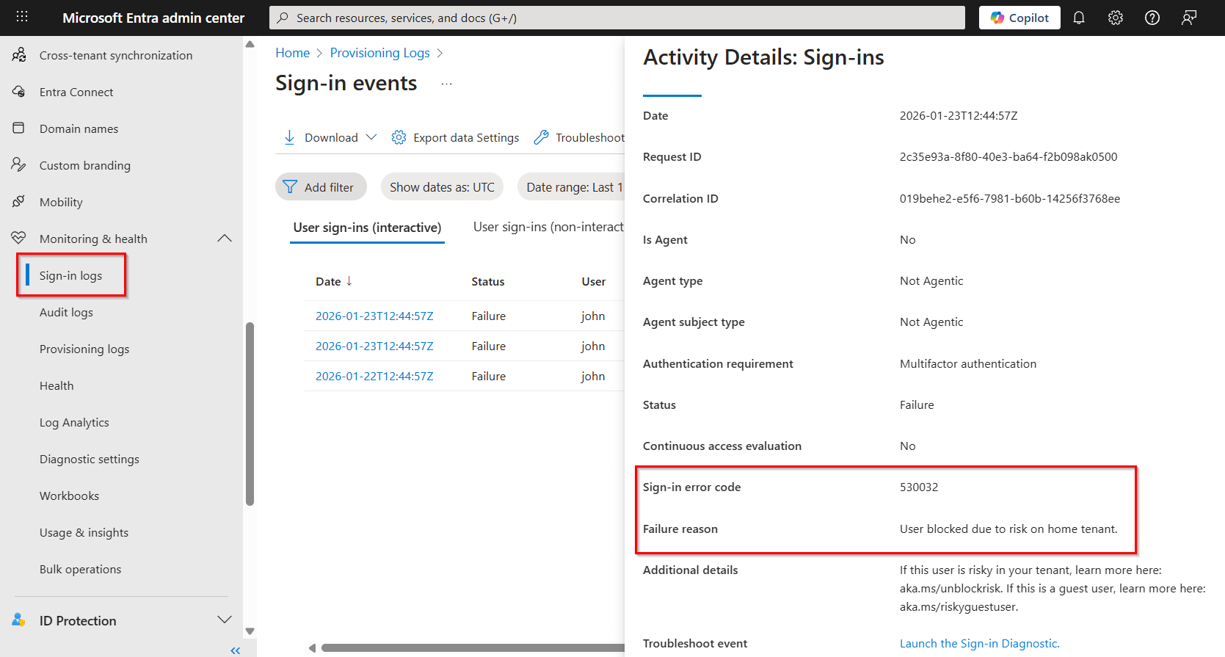Click the Copilot button
Screen dimensions: 1225x657
1019,18
